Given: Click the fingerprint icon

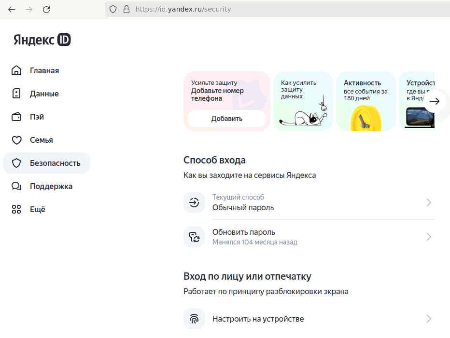Looking at the screenshot, I should click(x=194, y=319).
